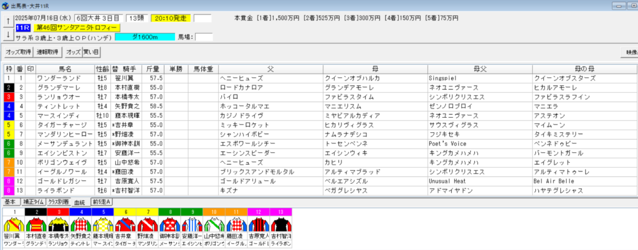Image resolution: width=638 pixels, height=250 pixels.
Task: Click the yellow 20:10発走 start time field
Action: 171,18
